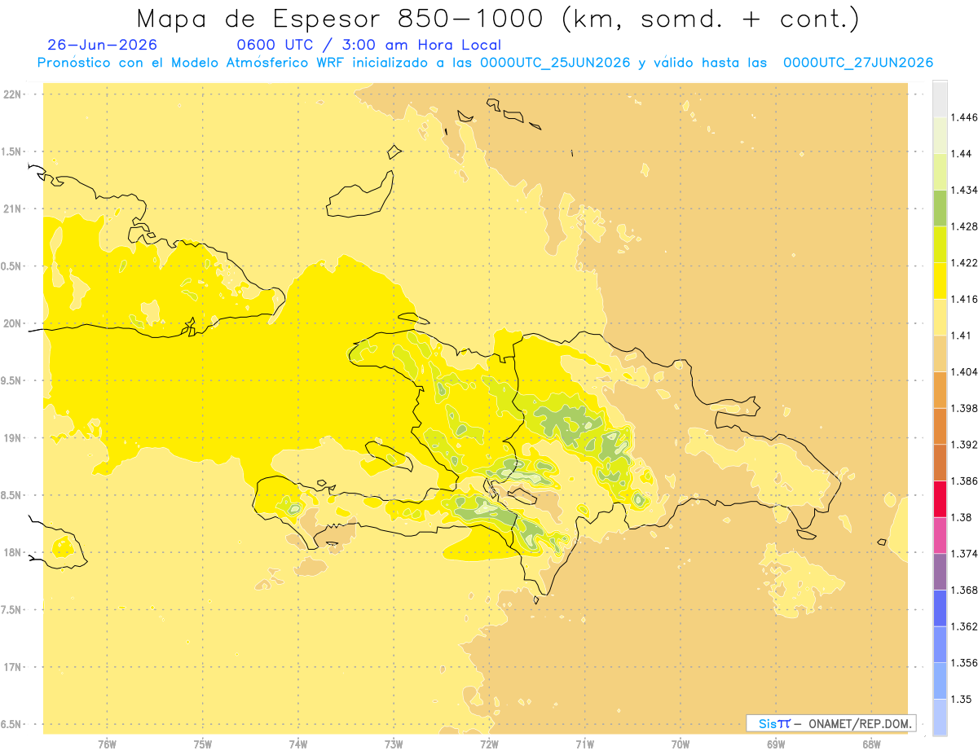Click the swatch between 1.368 and 1.362

941,608
